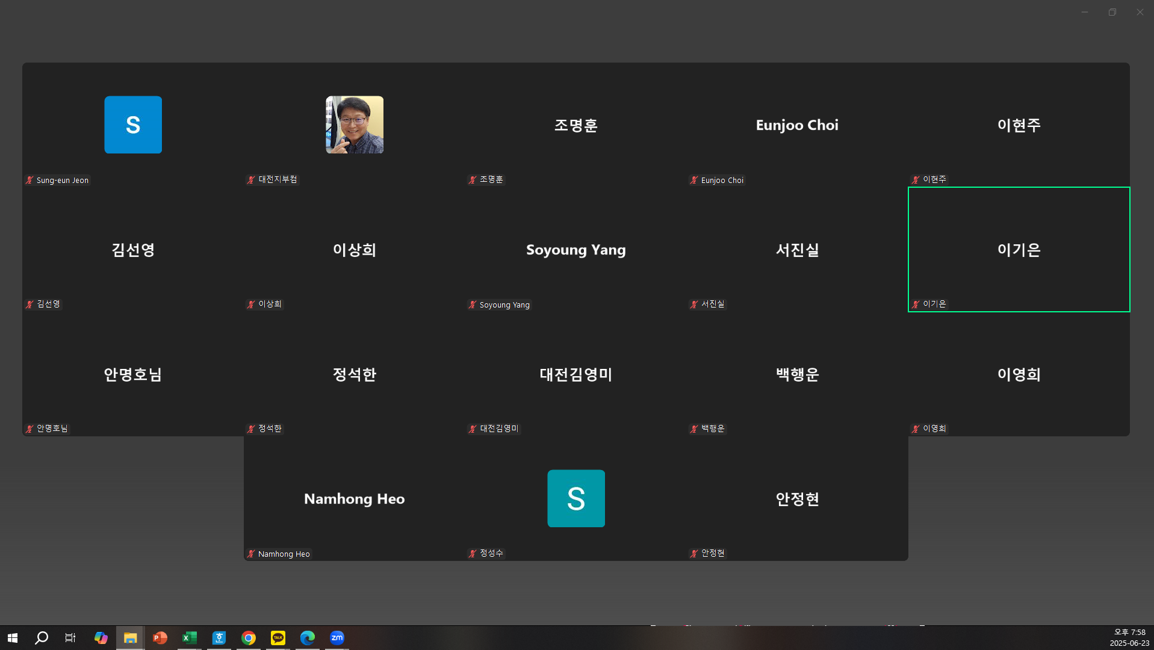1154x650 pixels.
Task: Minimize the Zoom meeting window
Action: [1085, 12]
